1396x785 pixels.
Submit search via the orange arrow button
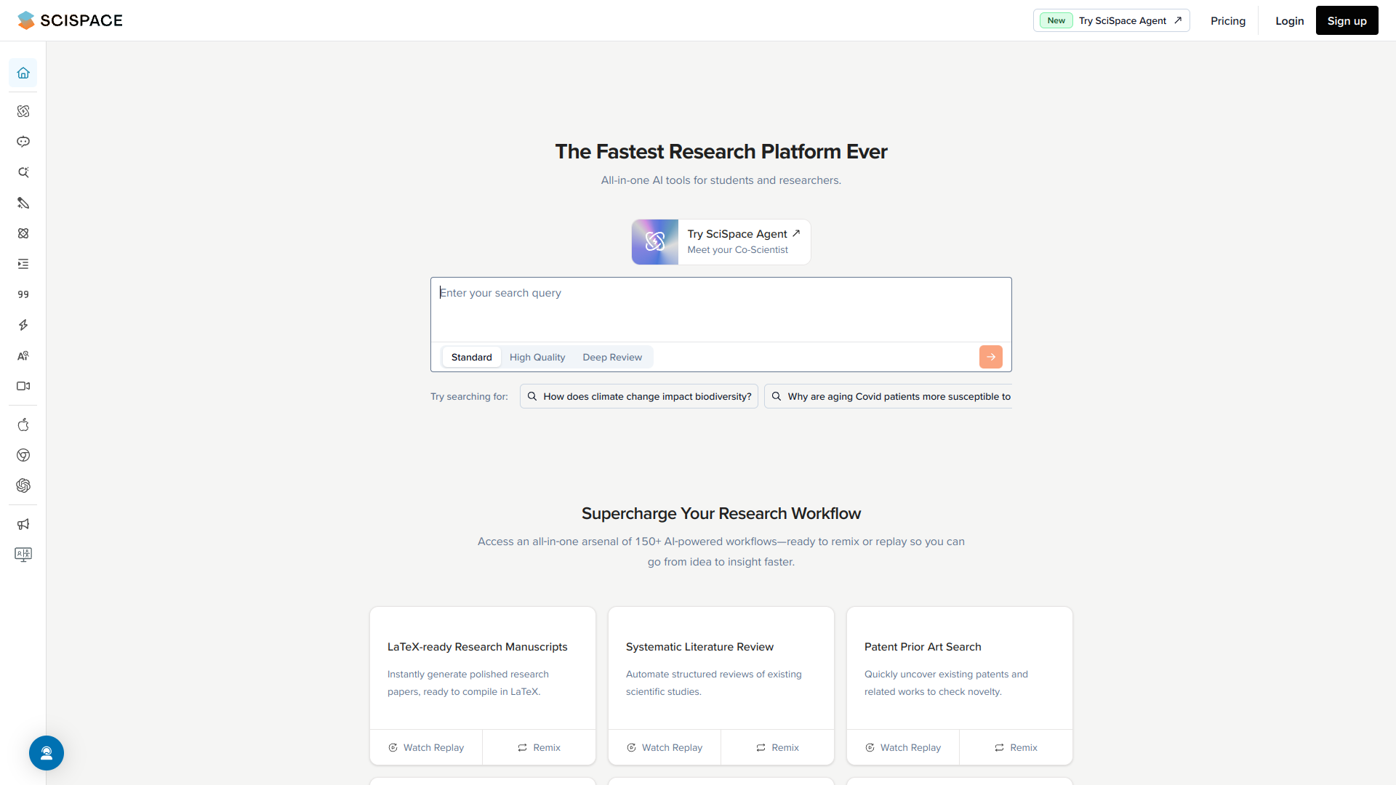tap(990, 357)
